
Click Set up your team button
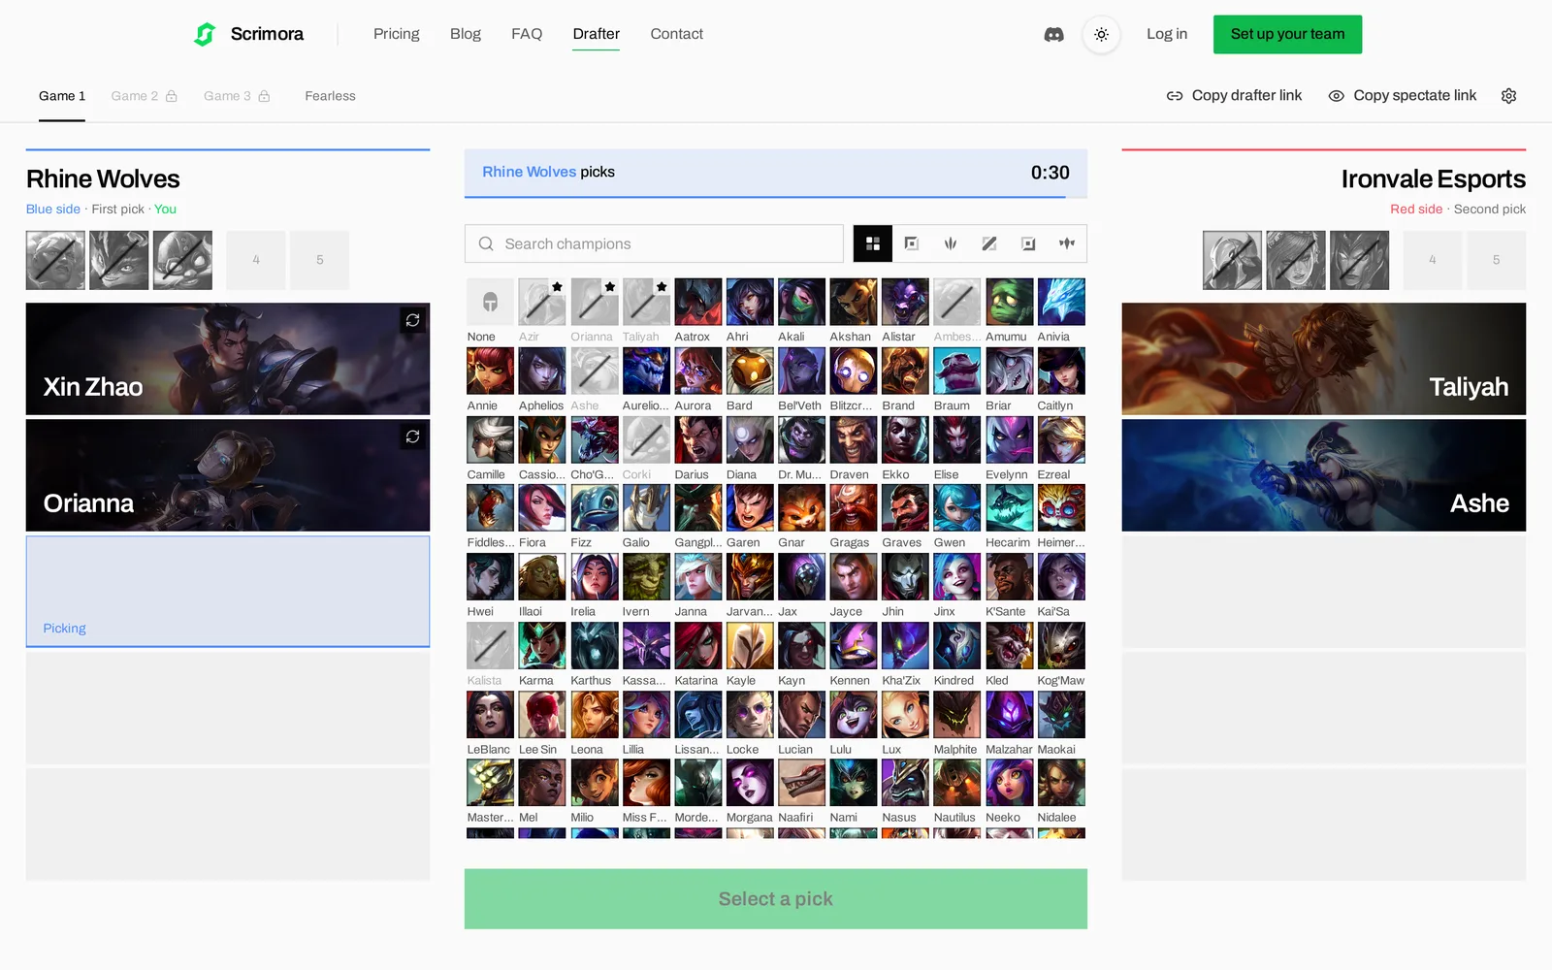click(1287, 34)
